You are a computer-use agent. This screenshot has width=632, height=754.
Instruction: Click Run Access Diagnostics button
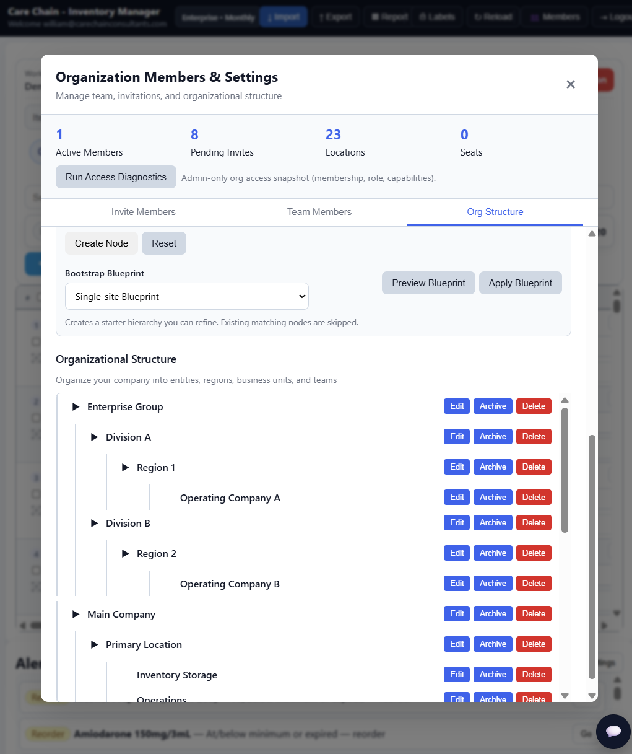click(116, 177)
